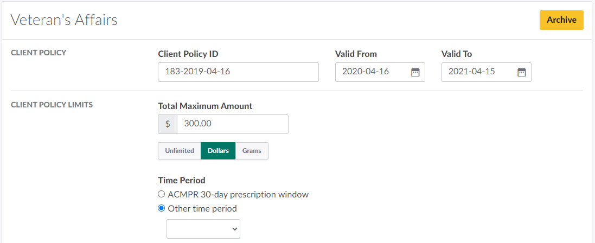Click the CLIENT POLICY section label
Image resolution: width=595 pixels, height=243 pixels.
[x=39, y=53]
